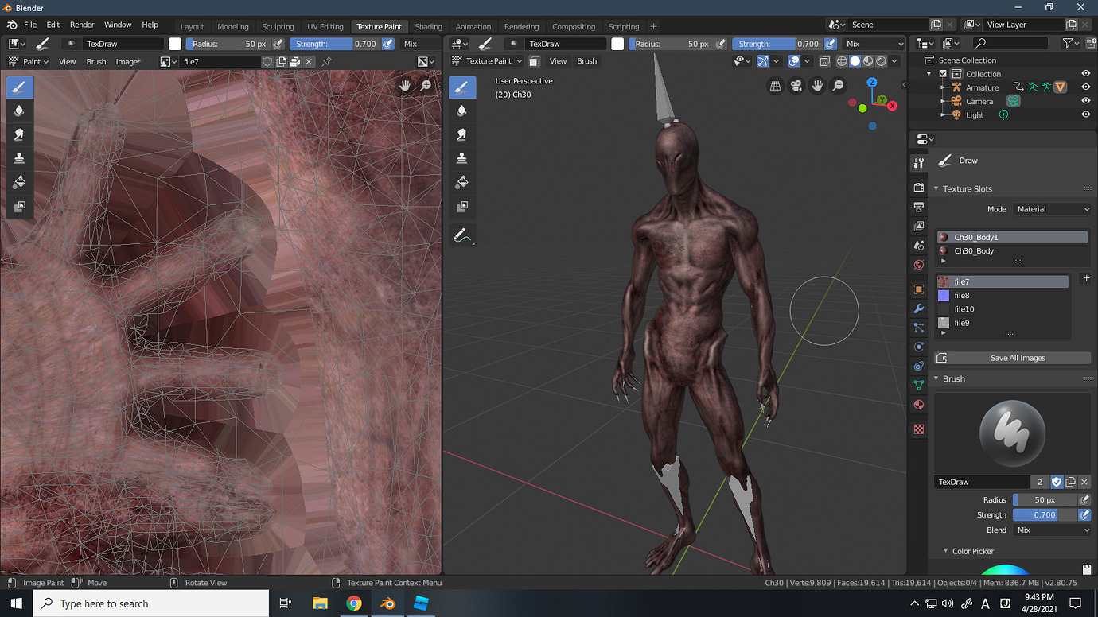Open the Material properties tab
The height and width of the screenshot is (617, 1098).
click(x=919, y=405)
